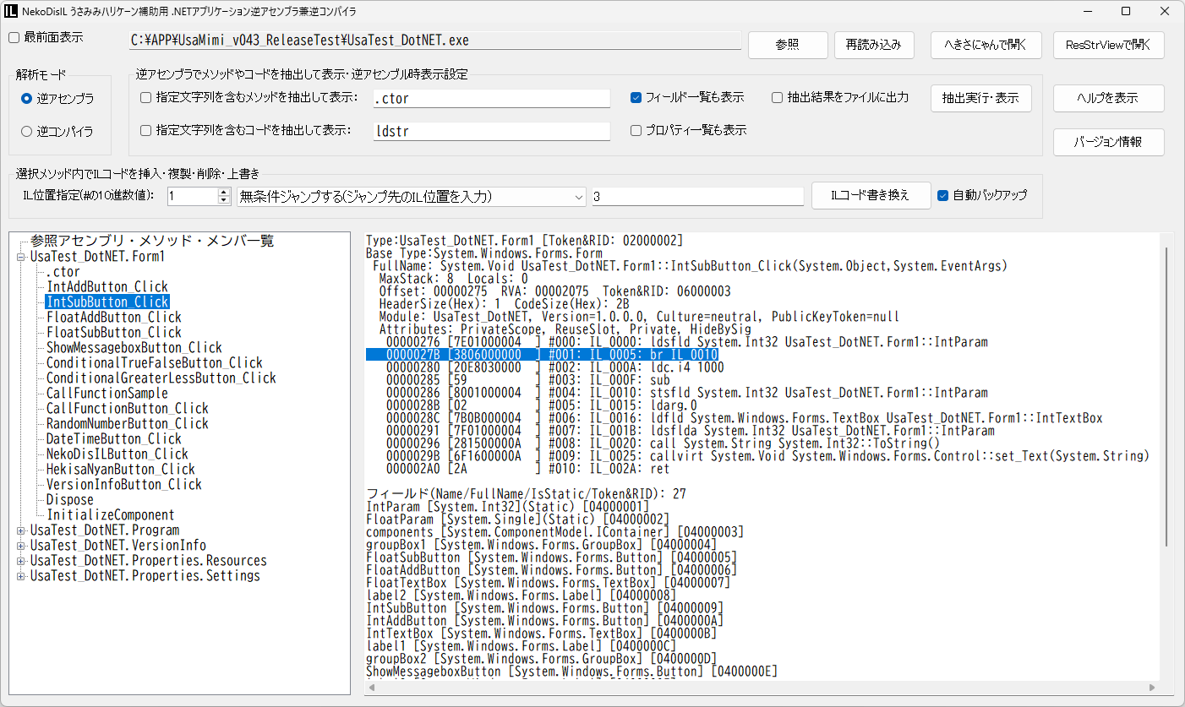Select Dispose method in tree

69,500
